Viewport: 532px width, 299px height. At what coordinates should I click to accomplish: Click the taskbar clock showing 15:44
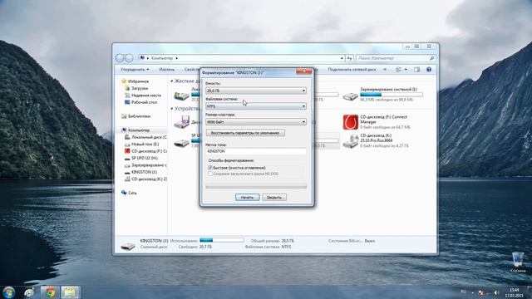tap(514, 292)
